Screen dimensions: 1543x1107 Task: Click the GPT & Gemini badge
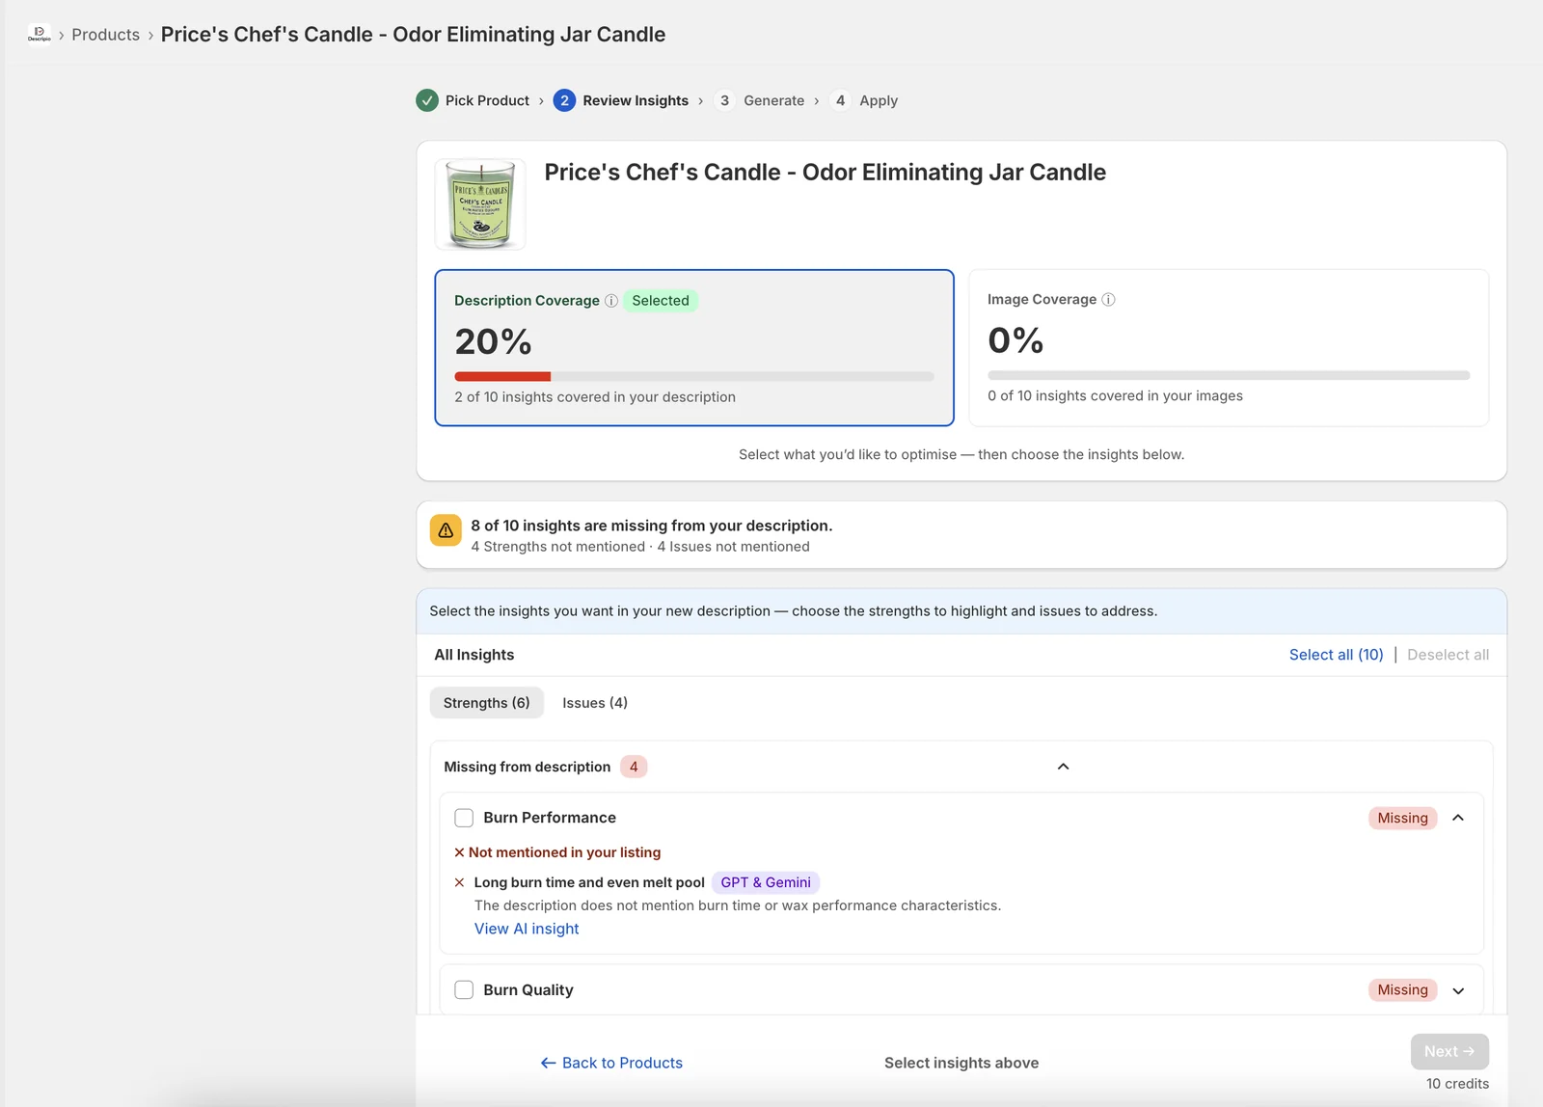pos(766,882)
